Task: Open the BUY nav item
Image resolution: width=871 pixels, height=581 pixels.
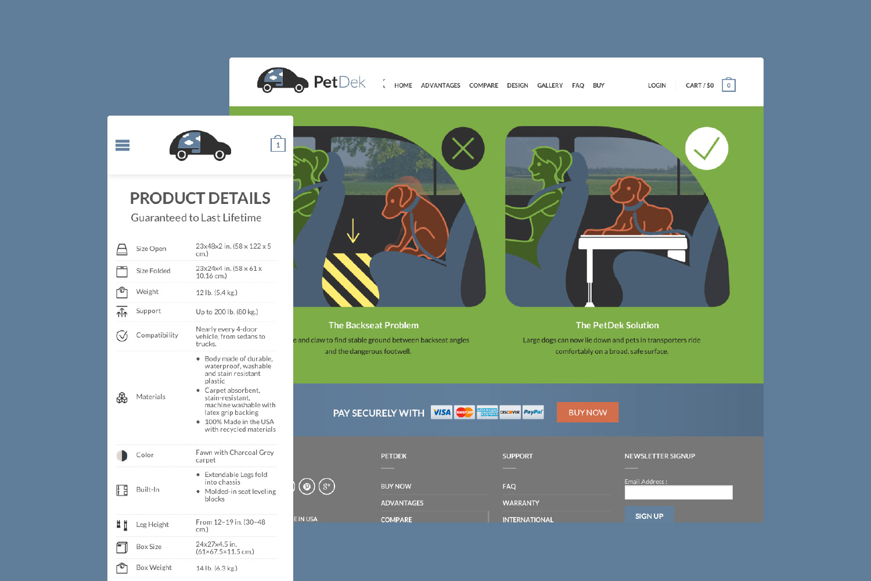Action: click(x=599, y=85)
